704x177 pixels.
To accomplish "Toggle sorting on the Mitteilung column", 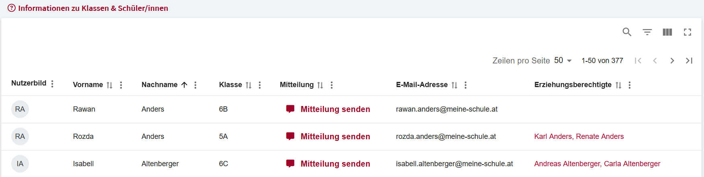I will tap(320, 85).
